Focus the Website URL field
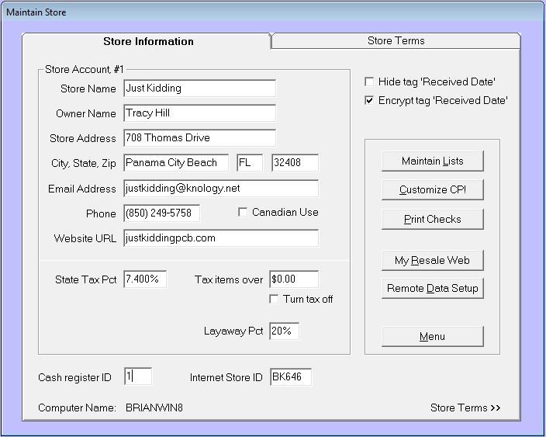 221,238
